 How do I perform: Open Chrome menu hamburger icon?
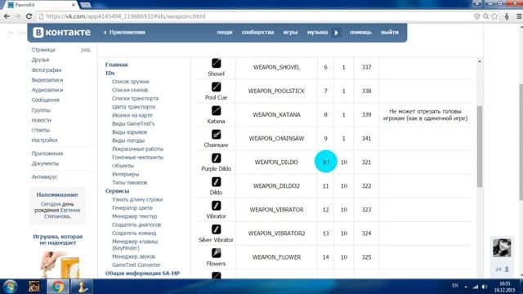coord(519,16)
